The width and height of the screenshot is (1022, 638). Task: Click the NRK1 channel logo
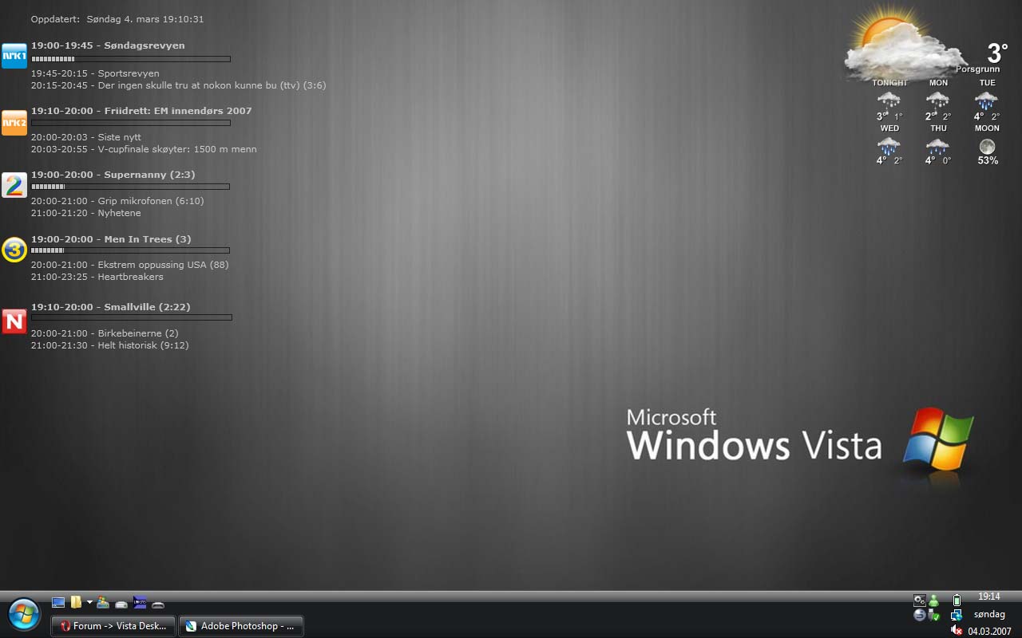(14, 56)
